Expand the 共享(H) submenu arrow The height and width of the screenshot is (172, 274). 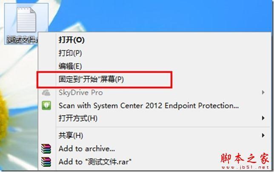click(x=263, y=135)
